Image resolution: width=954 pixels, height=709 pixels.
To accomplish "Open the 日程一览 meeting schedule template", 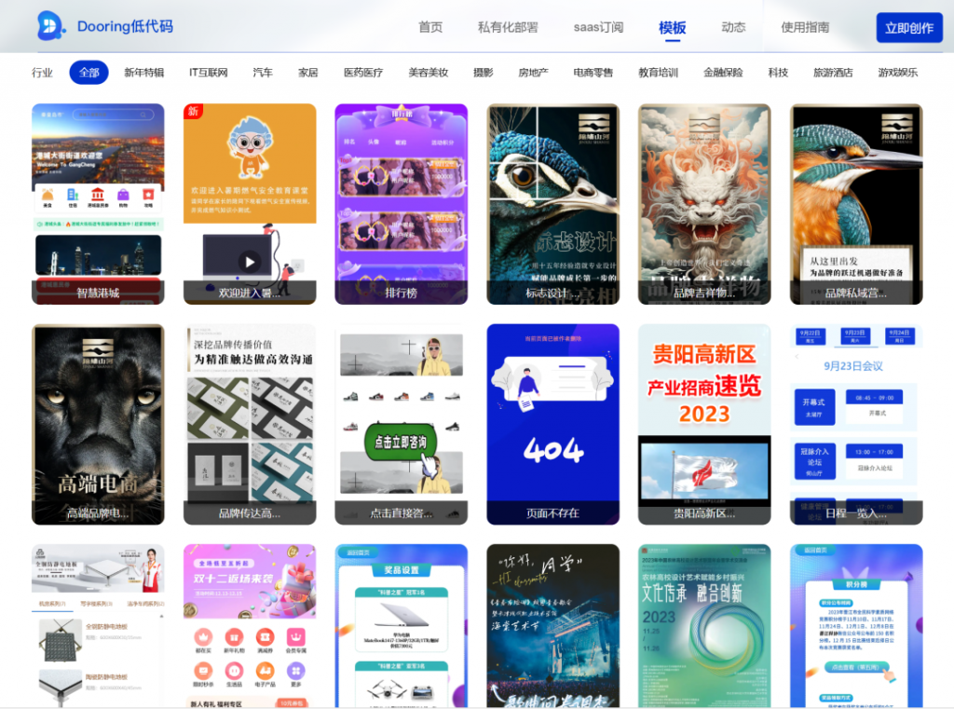I will pyautogui.click(x=857, y=424).
